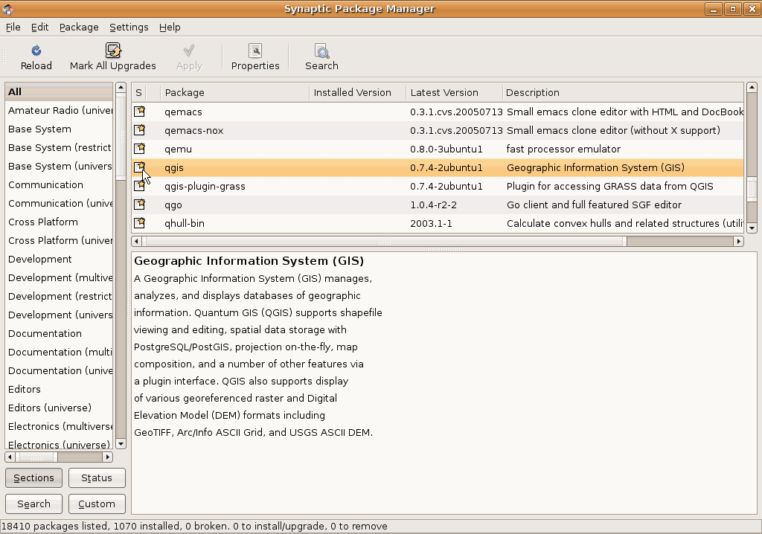The height and width of the screenshot is (534, 762).
Task: Select the Electronics (multiverse) section
Action: tap(59, 426)
